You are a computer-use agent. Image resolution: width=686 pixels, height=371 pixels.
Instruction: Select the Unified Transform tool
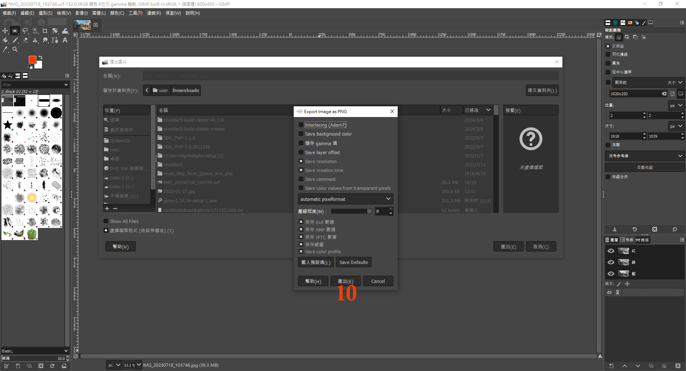(55, 31)
